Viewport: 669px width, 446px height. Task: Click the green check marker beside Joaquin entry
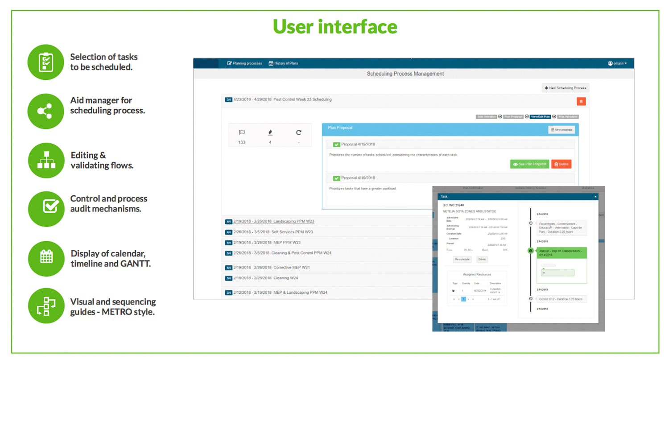coord(531,251)
